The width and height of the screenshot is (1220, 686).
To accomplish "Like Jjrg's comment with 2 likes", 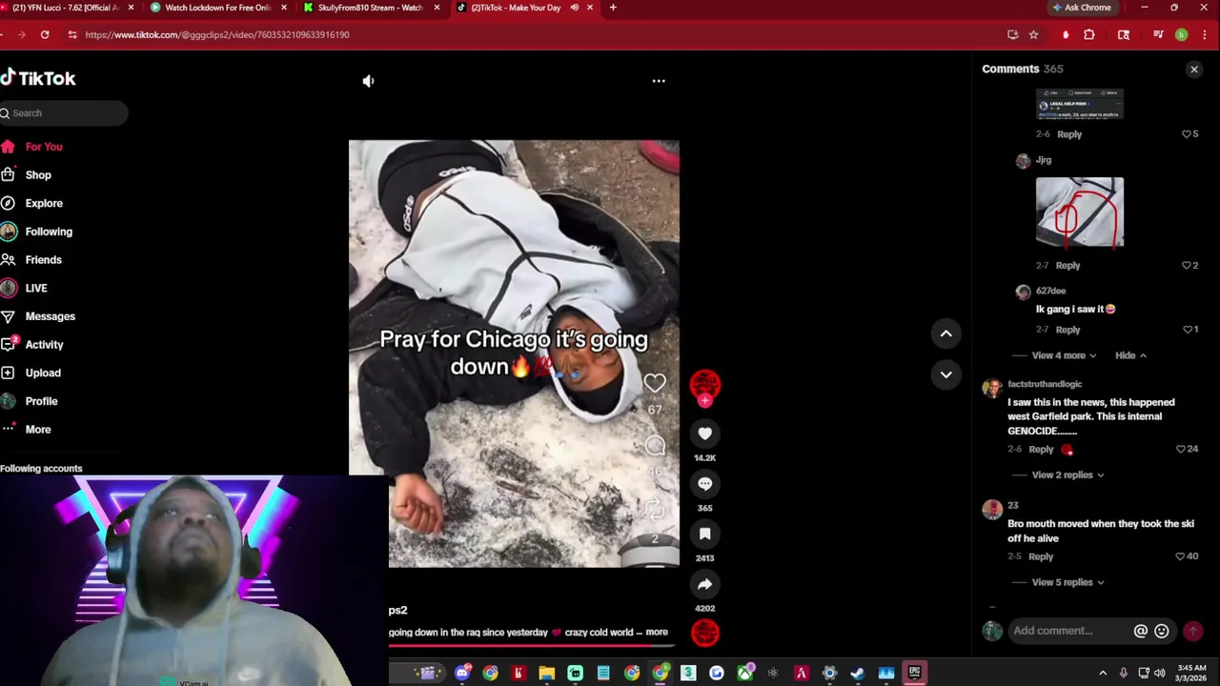I will point(1188,266).
